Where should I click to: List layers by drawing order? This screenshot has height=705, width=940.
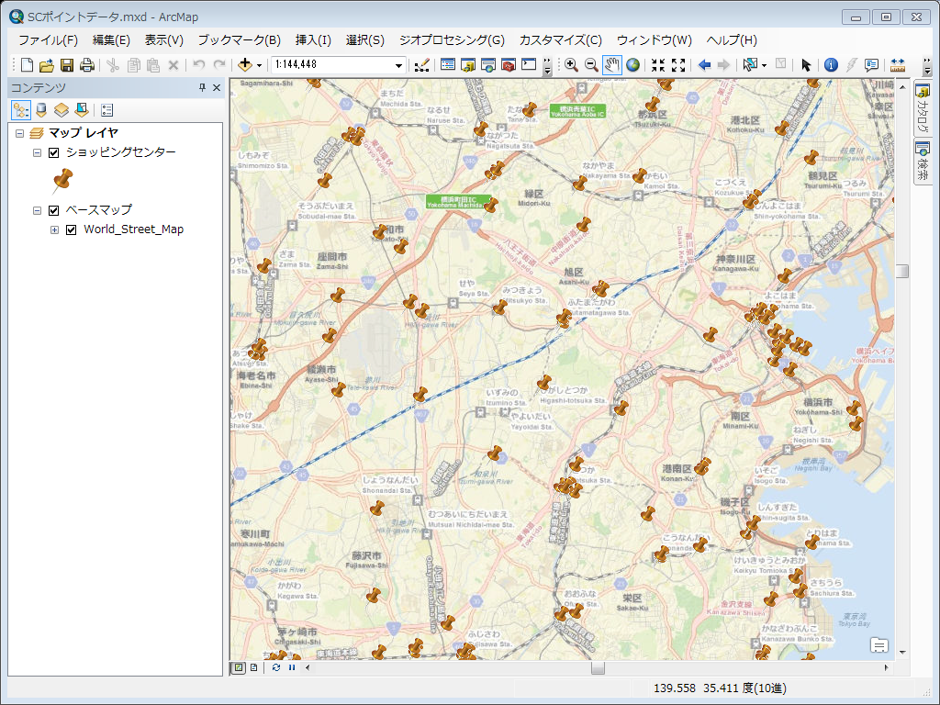(21, 110)
